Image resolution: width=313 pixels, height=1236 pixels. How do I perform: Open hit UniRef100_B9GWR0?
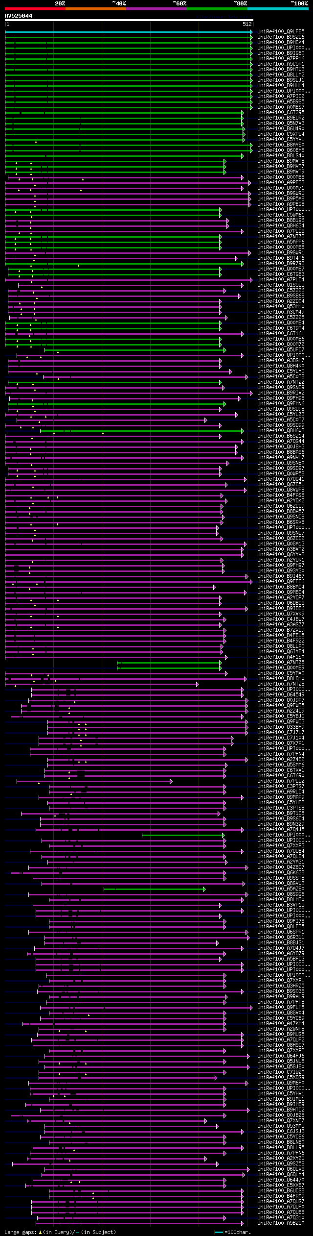(x=281, y=194)
